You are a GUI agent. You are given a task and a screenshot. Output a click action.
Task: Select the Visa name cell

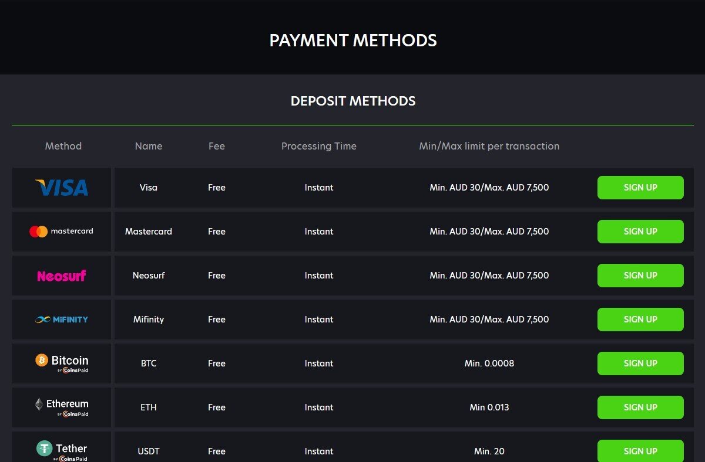149,188
